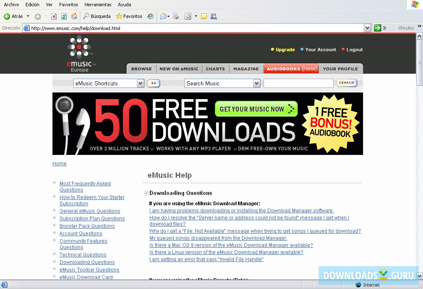Open eMusic Toolbar Questions link
Viewport: 423px width, 289px height.
pos(89,270)
